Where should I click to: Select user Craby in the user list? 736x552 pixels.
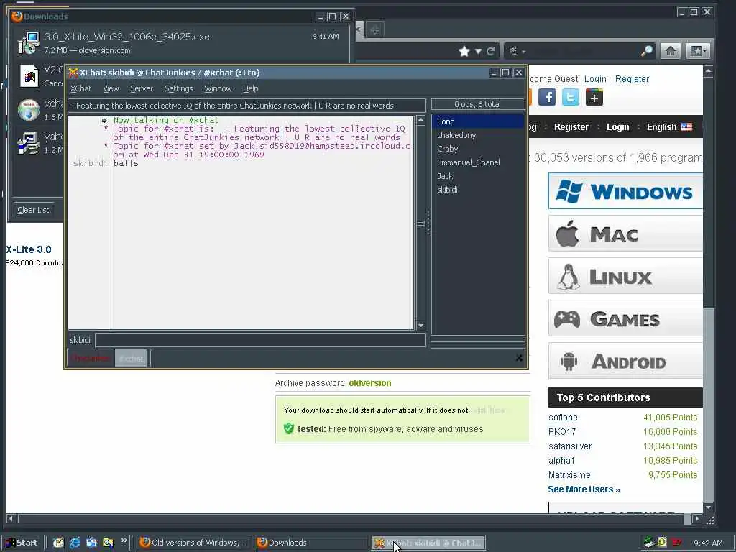477,149
